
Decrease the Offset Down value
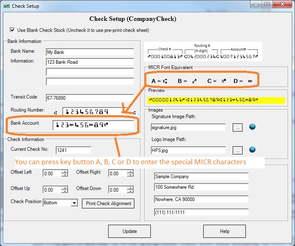pos(130,192)
